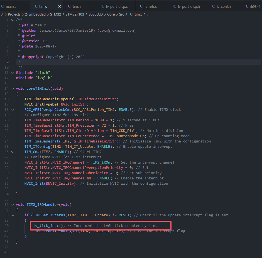Viewport: 262px width, 258px height.
Task: Open the STM32F103 breadcrumb folder
Action: click(x=75, y=14)
